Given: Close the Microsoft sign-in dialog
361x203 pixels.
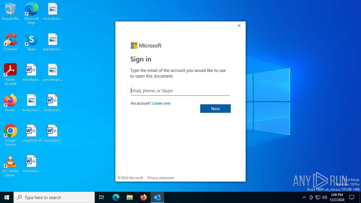Looking at the screenshot, I should coord(239,26).
